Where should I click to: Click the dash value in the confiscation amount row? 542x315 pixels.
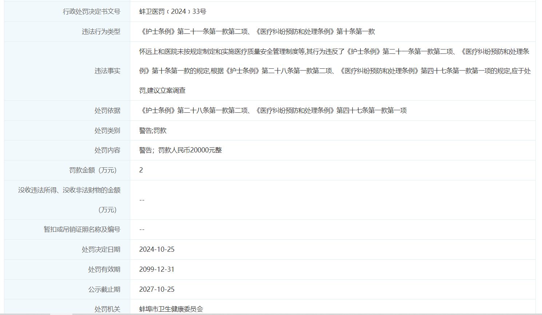point(142,200)
